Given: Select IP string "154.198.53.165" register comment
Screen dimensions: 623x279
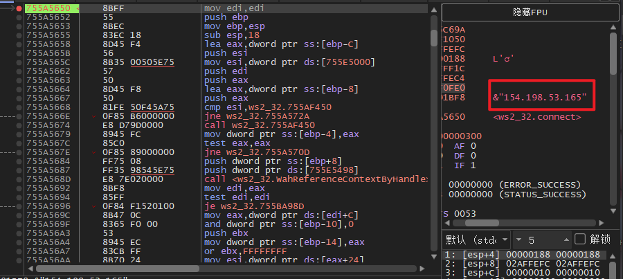Looking at the screenshot, I should tap(543, 98).
